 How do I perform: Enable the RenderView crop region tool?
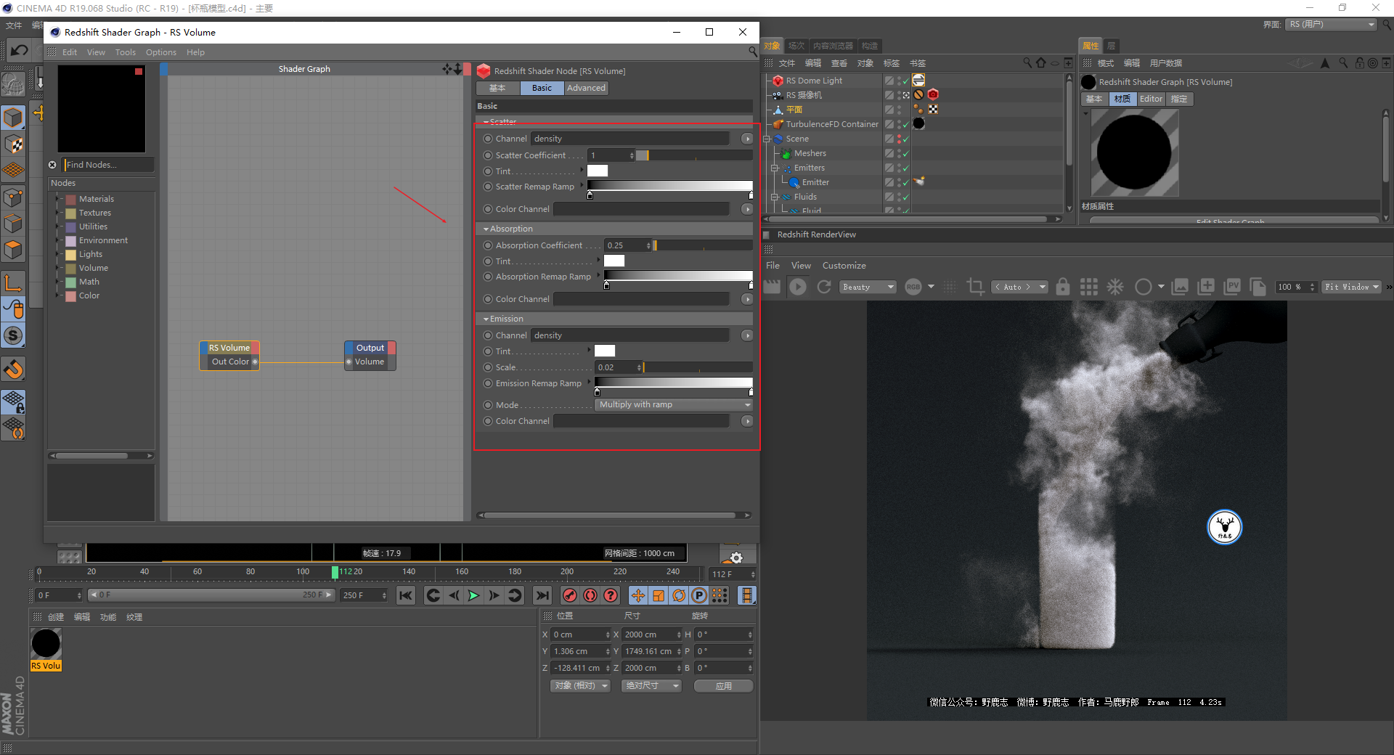pos(975,287)
